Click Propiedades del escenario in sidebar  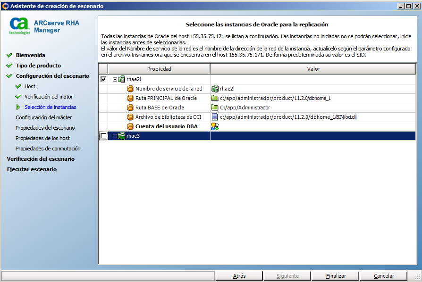pyautogui.click(x=45, y=128)
